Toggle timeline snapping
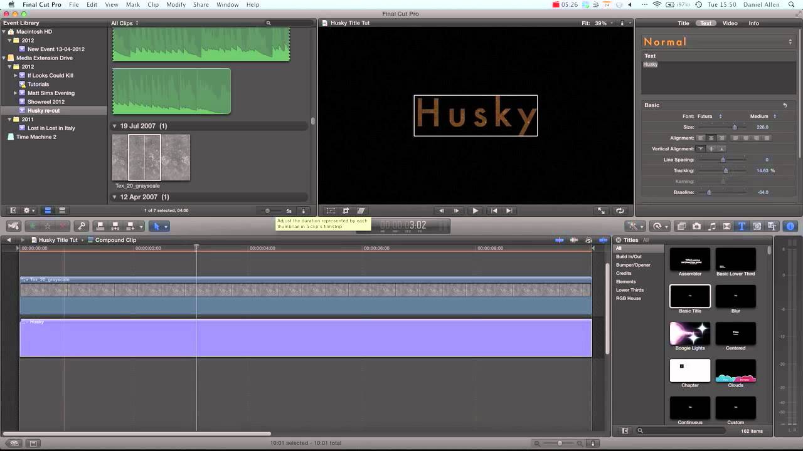This screenshot has width=803, height=451. click(603, 240)
